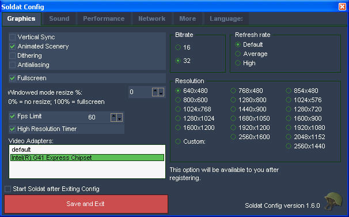Pick 1280x1024 resolution
Screen dimensions: 349x217
click(178, 118)
